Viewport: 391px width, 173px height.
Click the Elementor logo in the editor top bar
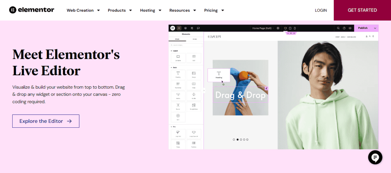tap(173, 28)
